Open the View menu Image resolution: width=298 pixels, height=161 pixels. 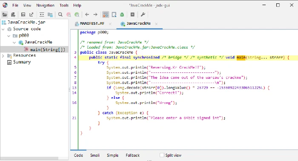coord(27,5)
